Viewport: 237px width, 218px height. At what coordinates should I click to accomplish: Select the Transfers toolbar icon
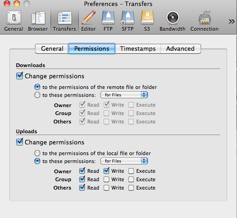tap(64, 18)
